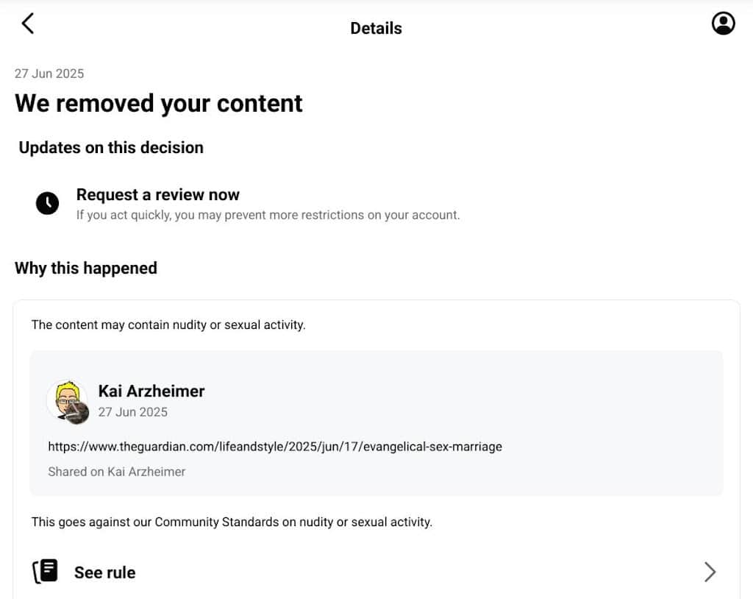Viewport: 753px width, 599px height.
Task: Click the clock icon beside Request a review
Action: pos(47,203)
